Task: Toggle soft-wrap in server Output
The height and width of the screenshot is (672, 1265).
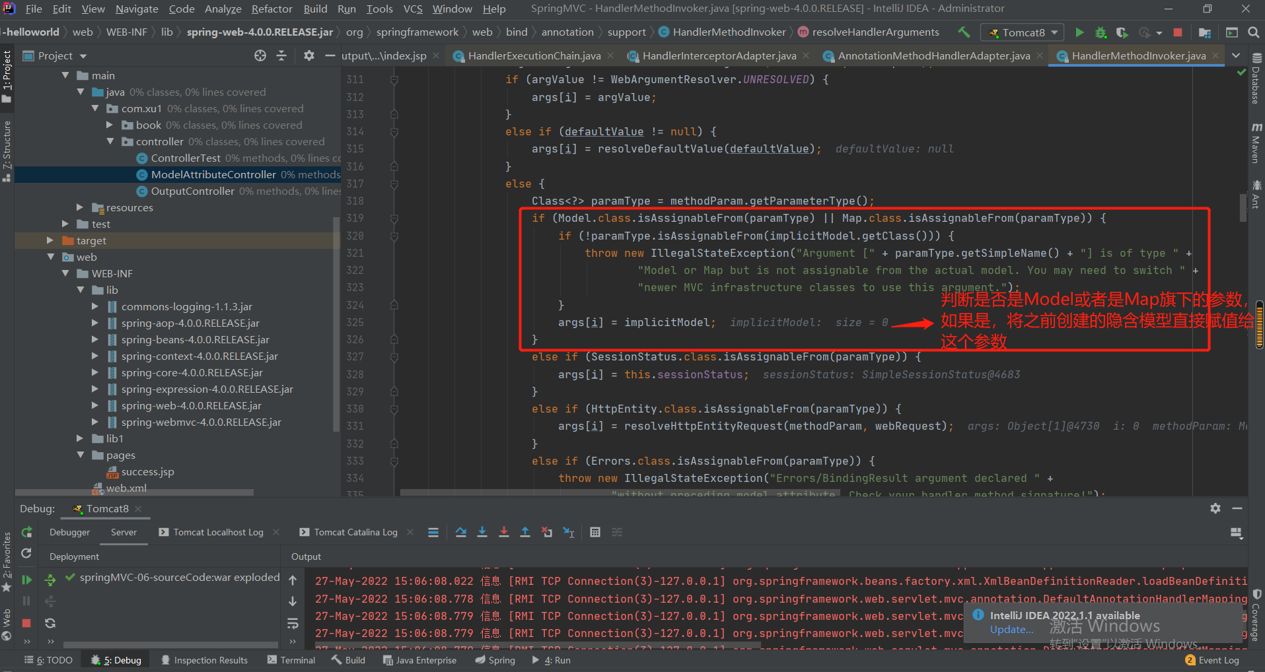Action: [293, 623]
